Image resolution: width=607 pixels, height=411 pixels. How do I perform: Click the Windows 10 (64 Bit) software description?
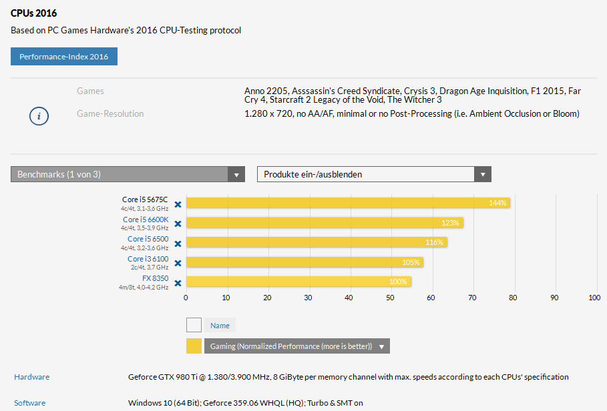click(x=246, y=403)
